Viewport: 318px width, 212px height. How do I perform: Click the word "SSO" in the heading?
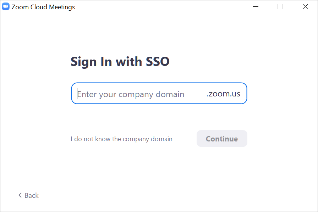click(x=158, y=62)
